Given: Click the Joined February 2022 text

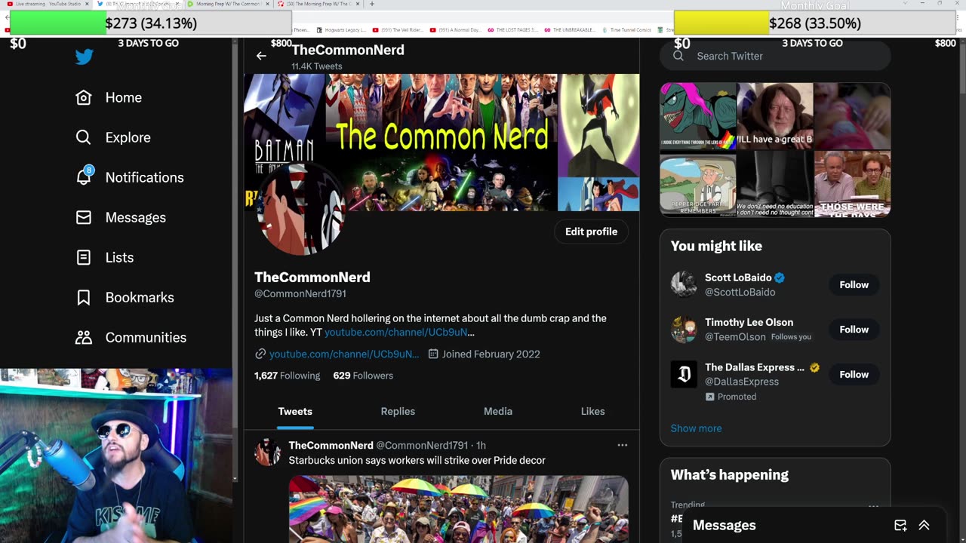Looking at the screenshot, I should [x=491, y=354].
